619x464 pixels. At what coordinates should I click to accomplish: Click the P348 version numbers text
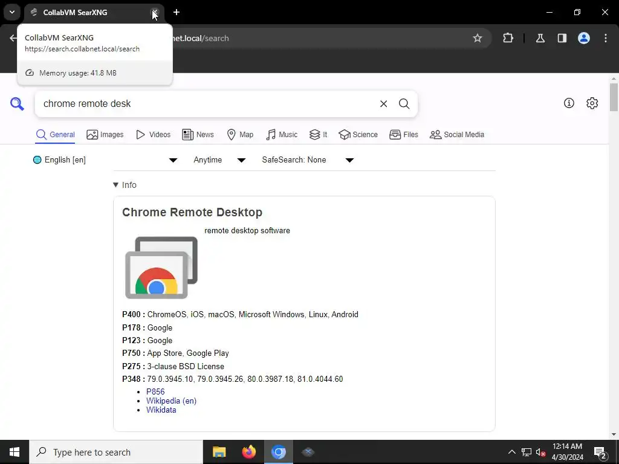(245, 379)
